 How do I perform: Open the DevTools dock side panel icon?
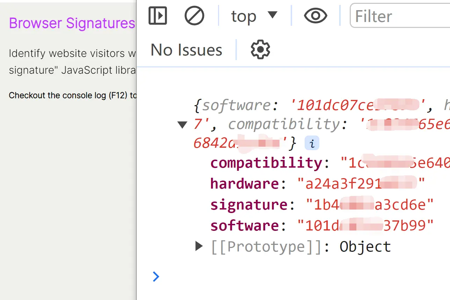(158, 16)
